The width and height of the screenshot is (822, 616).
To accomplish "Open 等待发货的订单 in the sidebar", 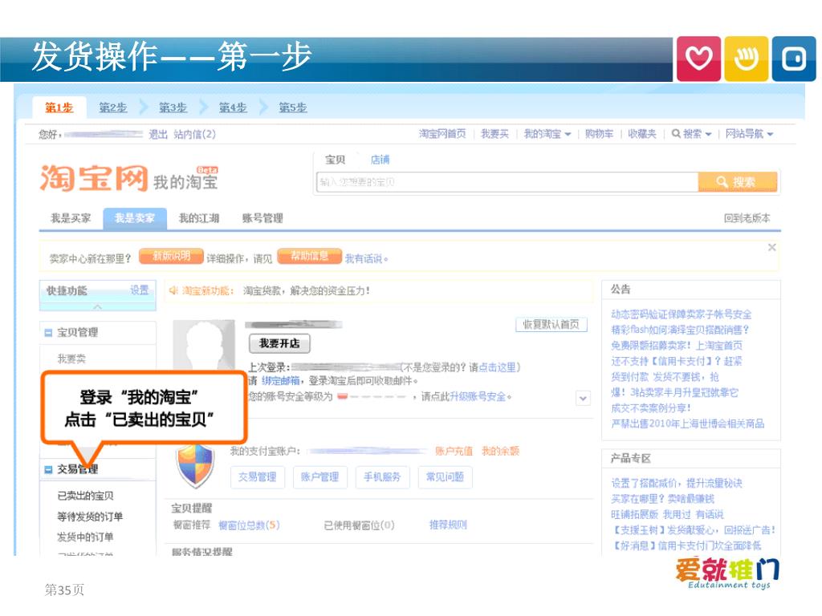I will point(90,517).
